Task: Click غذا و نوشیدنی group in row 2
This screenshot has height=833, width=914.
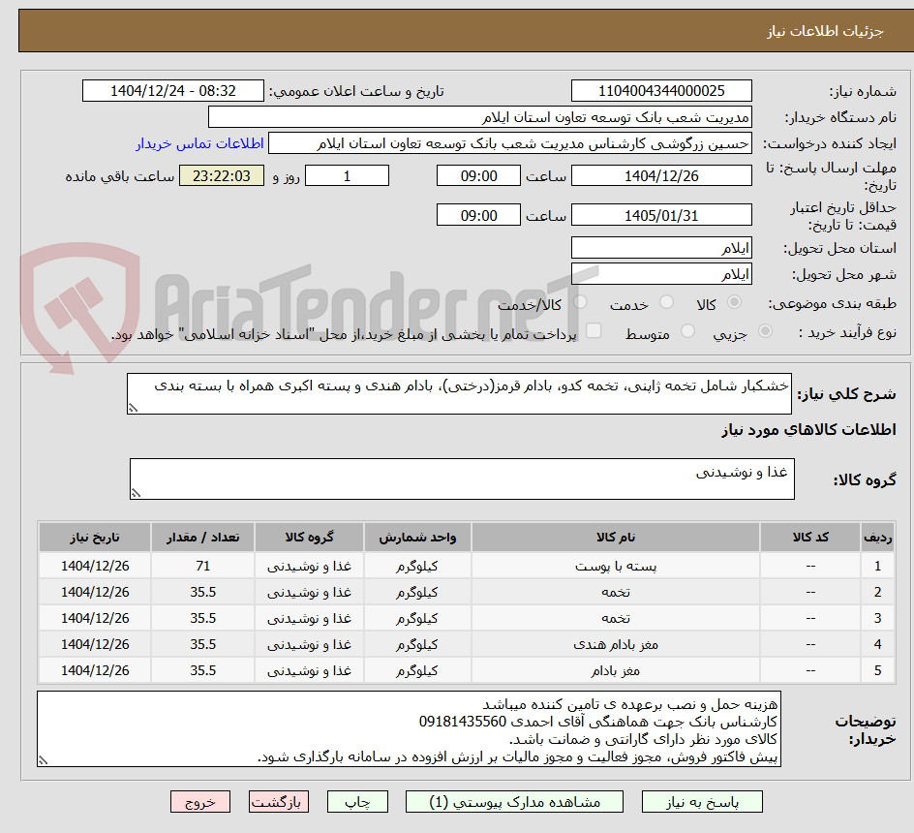Action: click(309, 593)
